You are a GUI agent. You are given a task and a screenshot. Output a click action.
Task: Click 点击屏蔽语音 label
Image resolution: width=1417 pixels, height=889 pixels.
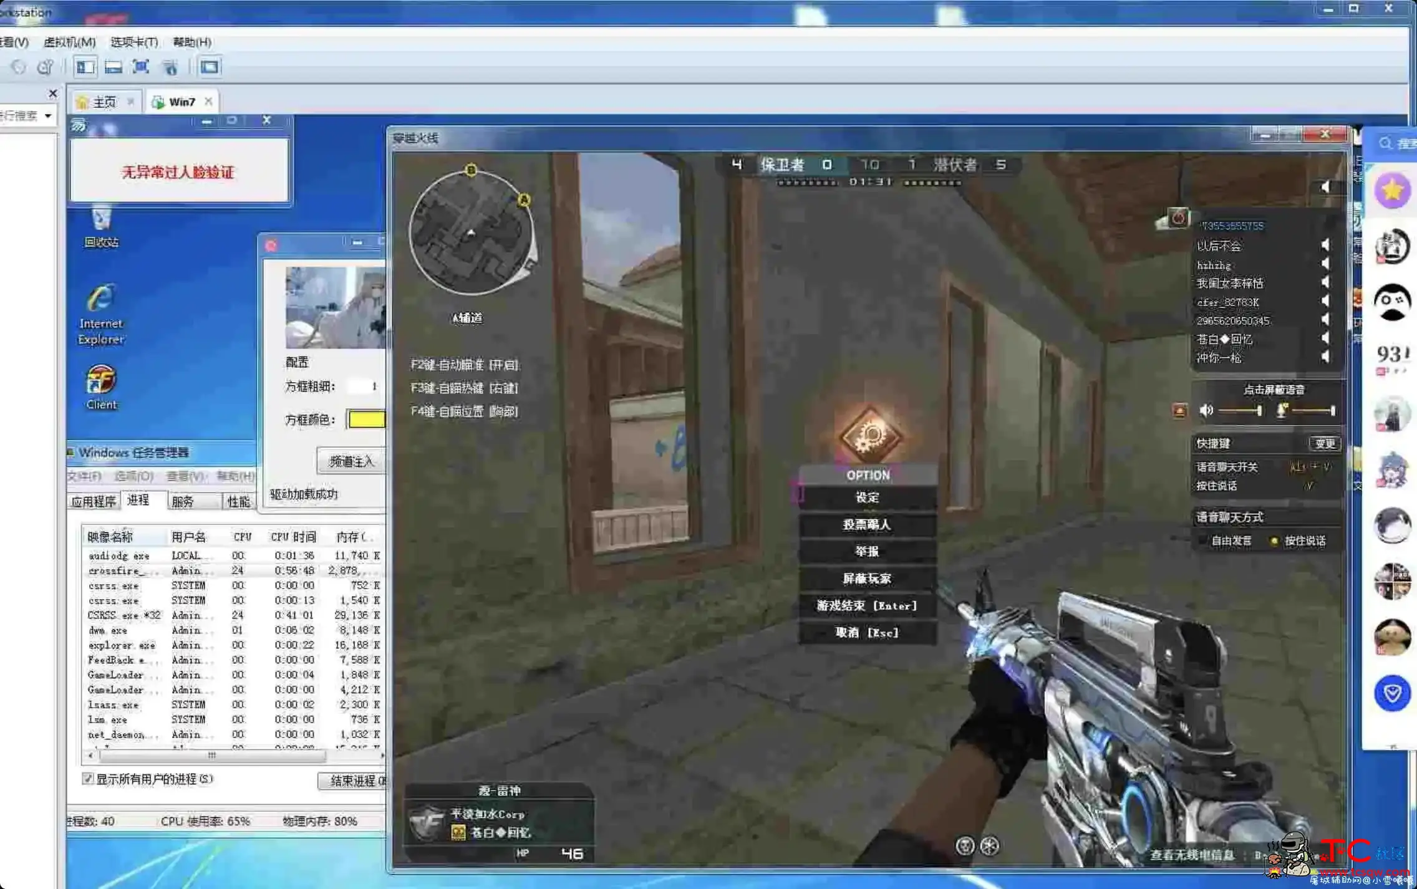point(1274,390)
